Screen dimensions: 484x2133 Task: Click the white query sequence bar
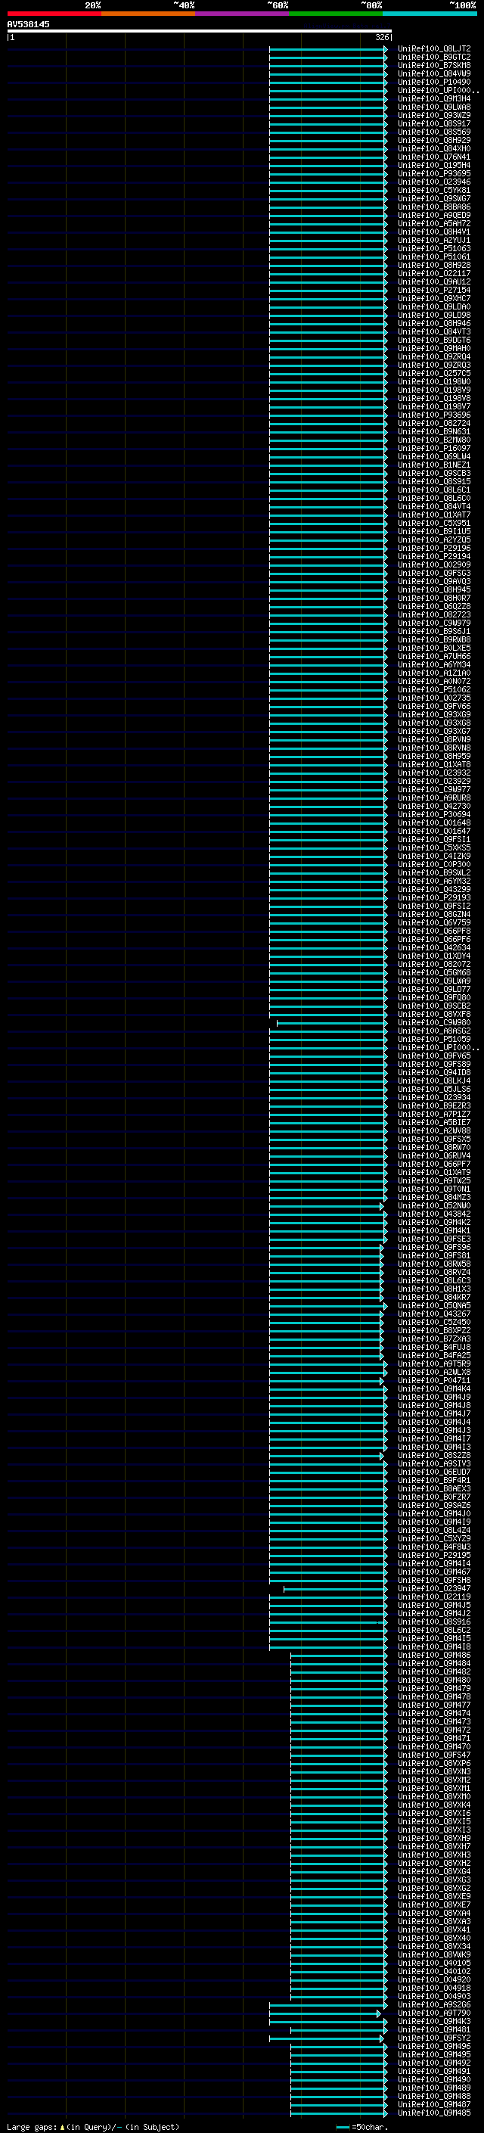200,32
